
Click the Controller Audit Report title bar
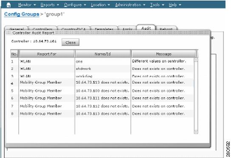tap(107, 33)
